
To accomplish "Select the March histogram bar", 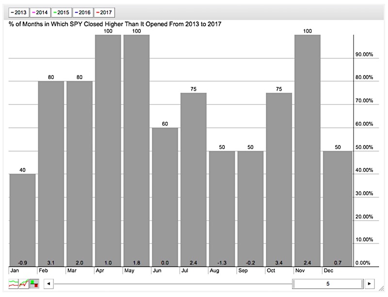I will (80, 174).
